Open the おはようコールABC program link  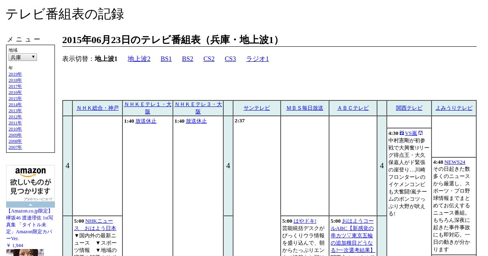coord(352,236)
